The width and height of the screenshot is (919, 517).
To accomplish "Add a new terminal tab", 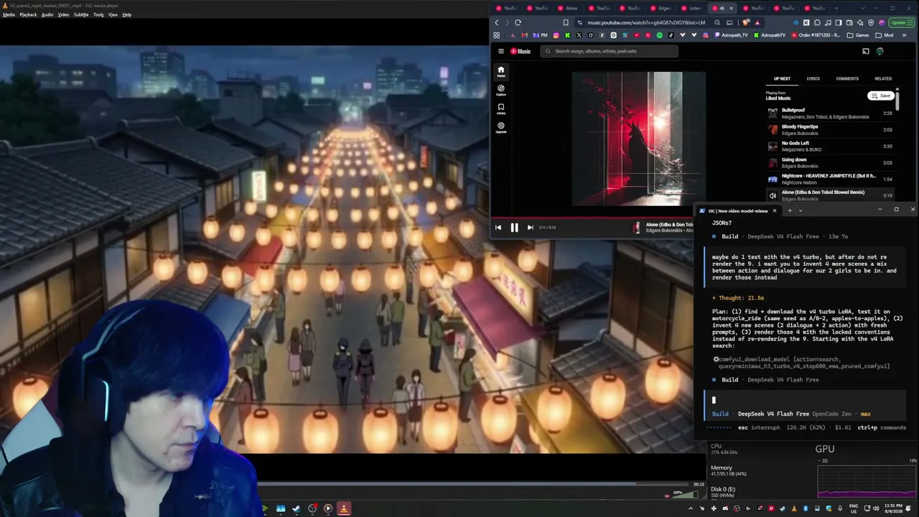I will pos(790,210).
